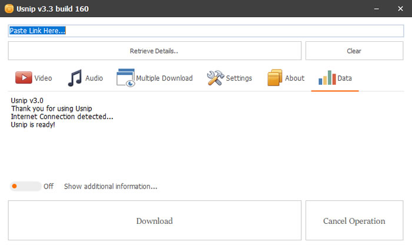This screenshot has width=412, height=245.
Task: Switch to the Audio tab label
Action: (94, 78)
